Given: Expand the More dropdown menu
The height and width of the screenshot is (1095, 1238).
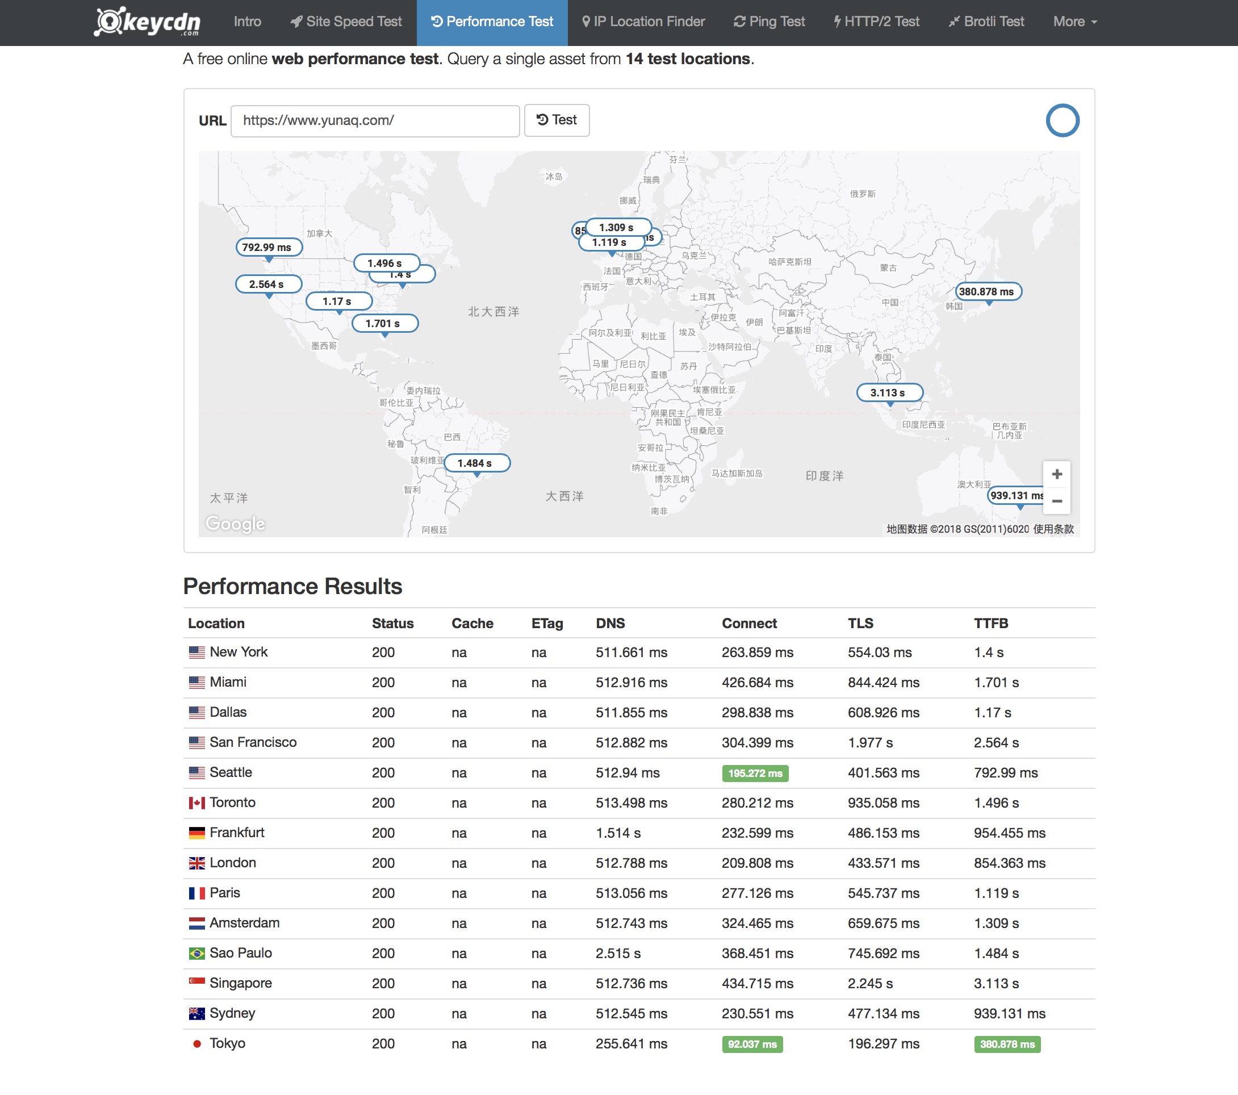Looking at the screenshot, I should coord(1074,22).
